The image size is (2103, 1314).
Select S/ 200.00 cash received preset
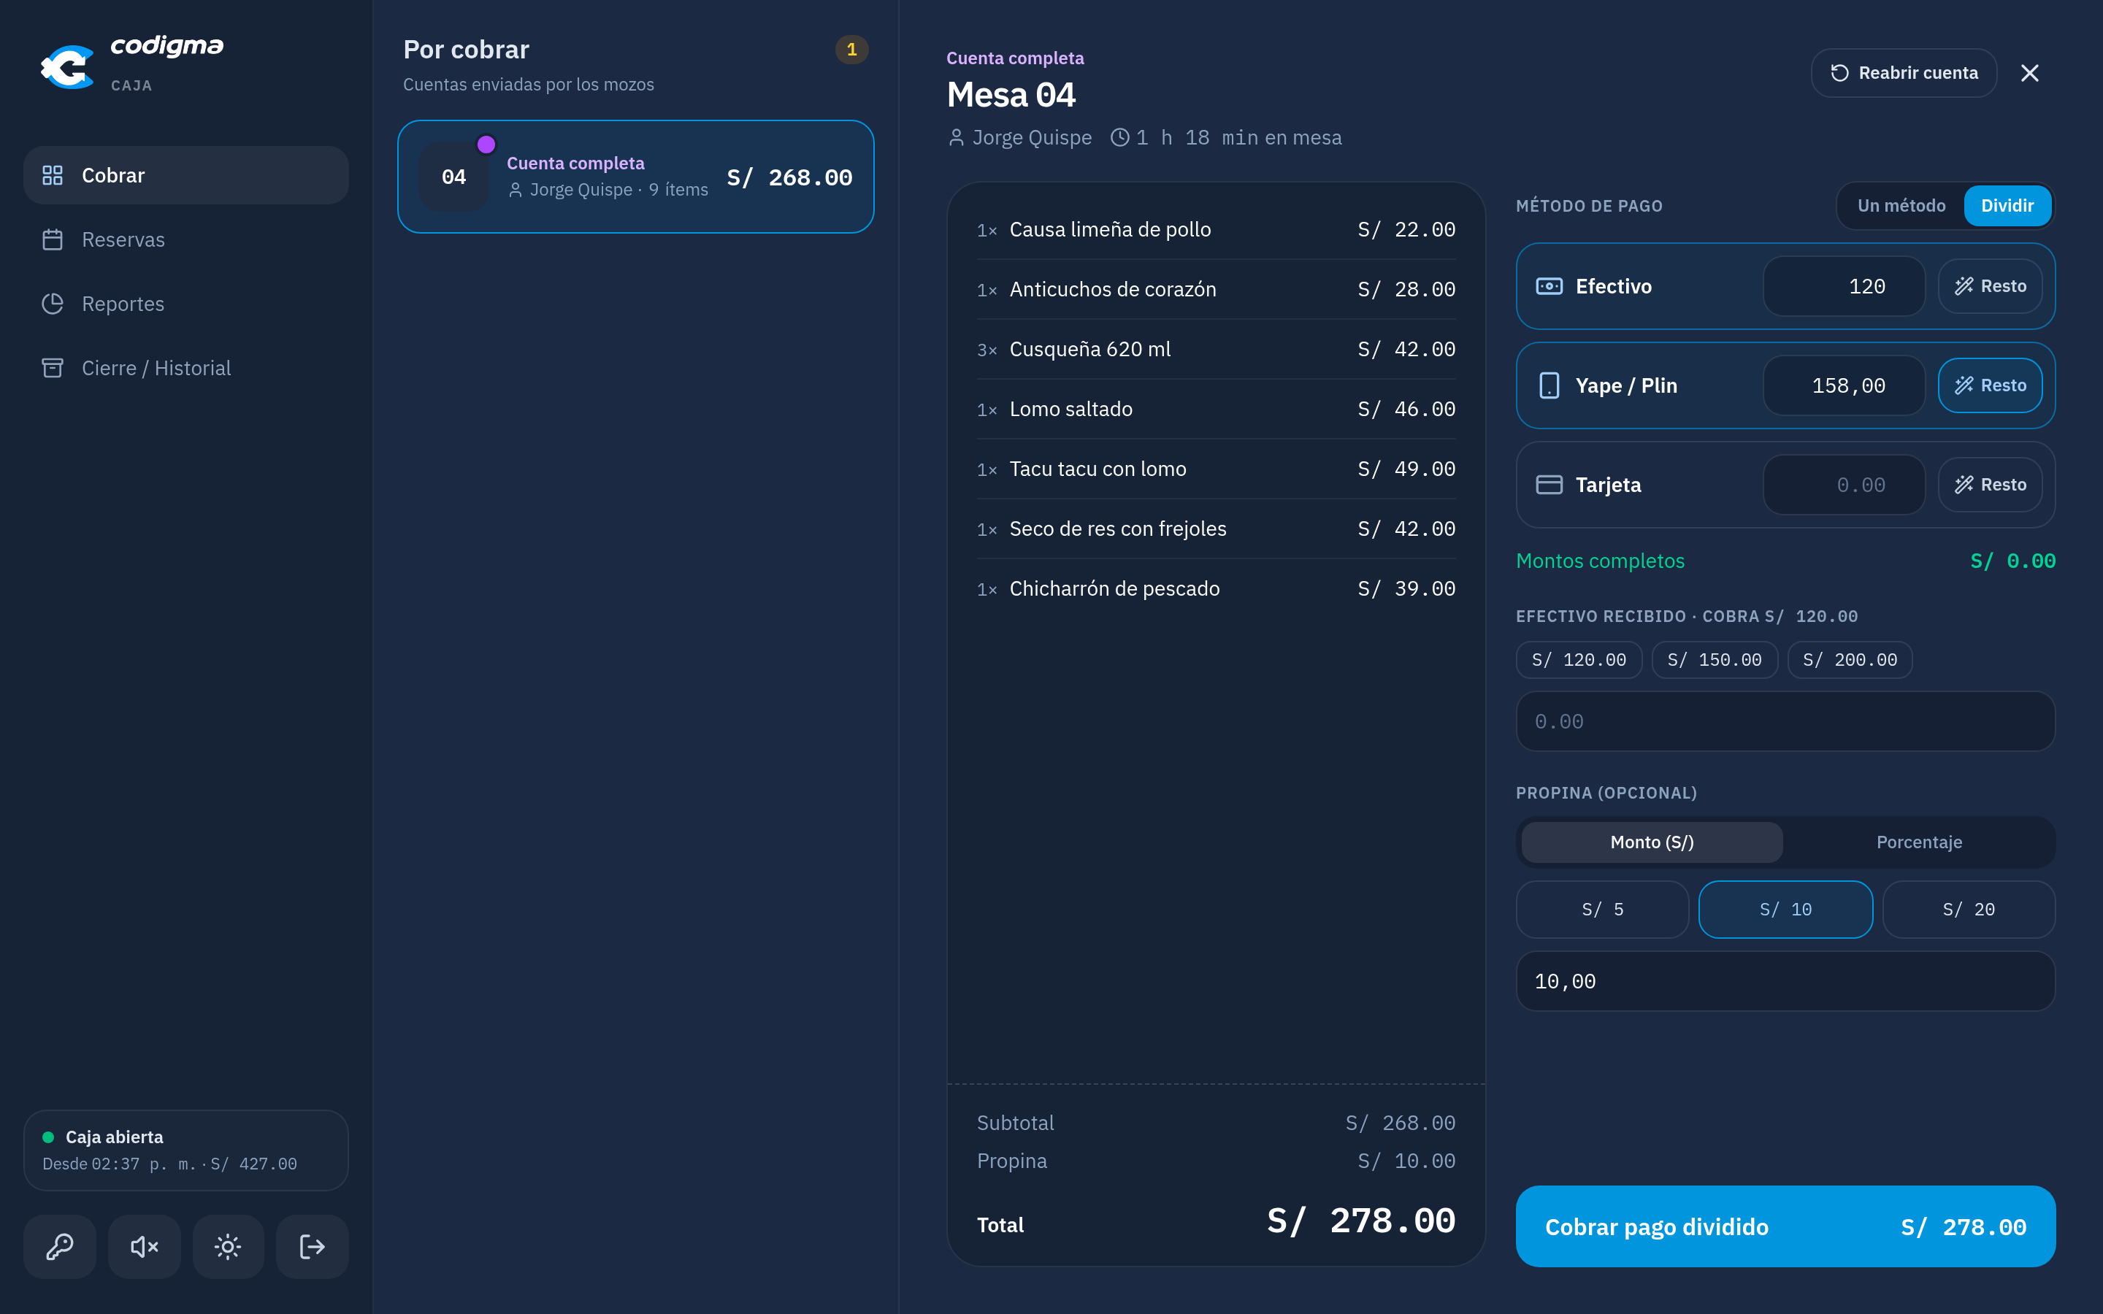[1849, 660]
